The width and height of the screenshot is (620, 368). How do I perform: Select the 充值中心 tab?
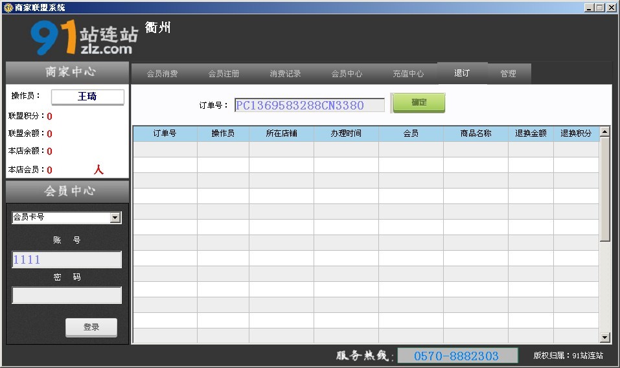tap(408, 74)
